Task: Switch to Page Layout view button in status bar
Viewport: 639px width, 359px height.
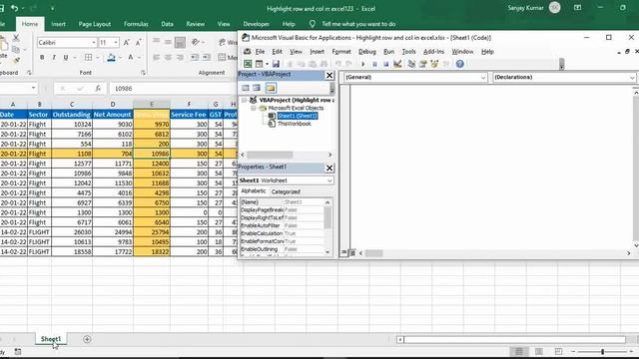Action: tap(539, 351)
